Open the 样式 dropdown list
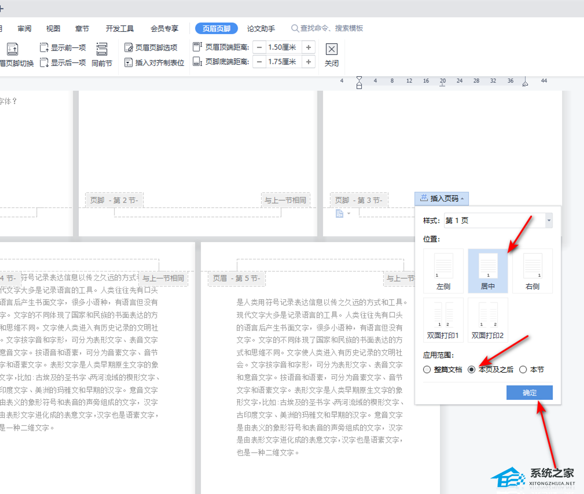The height and width of the screenshot is (494, 584). point(549,221)
